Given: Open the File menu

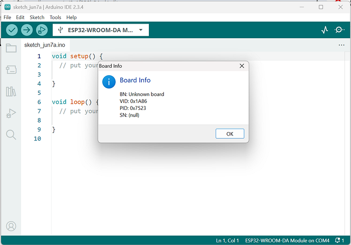Looking at the screenshot, I should pyautogui.click(x=7, y=17).
